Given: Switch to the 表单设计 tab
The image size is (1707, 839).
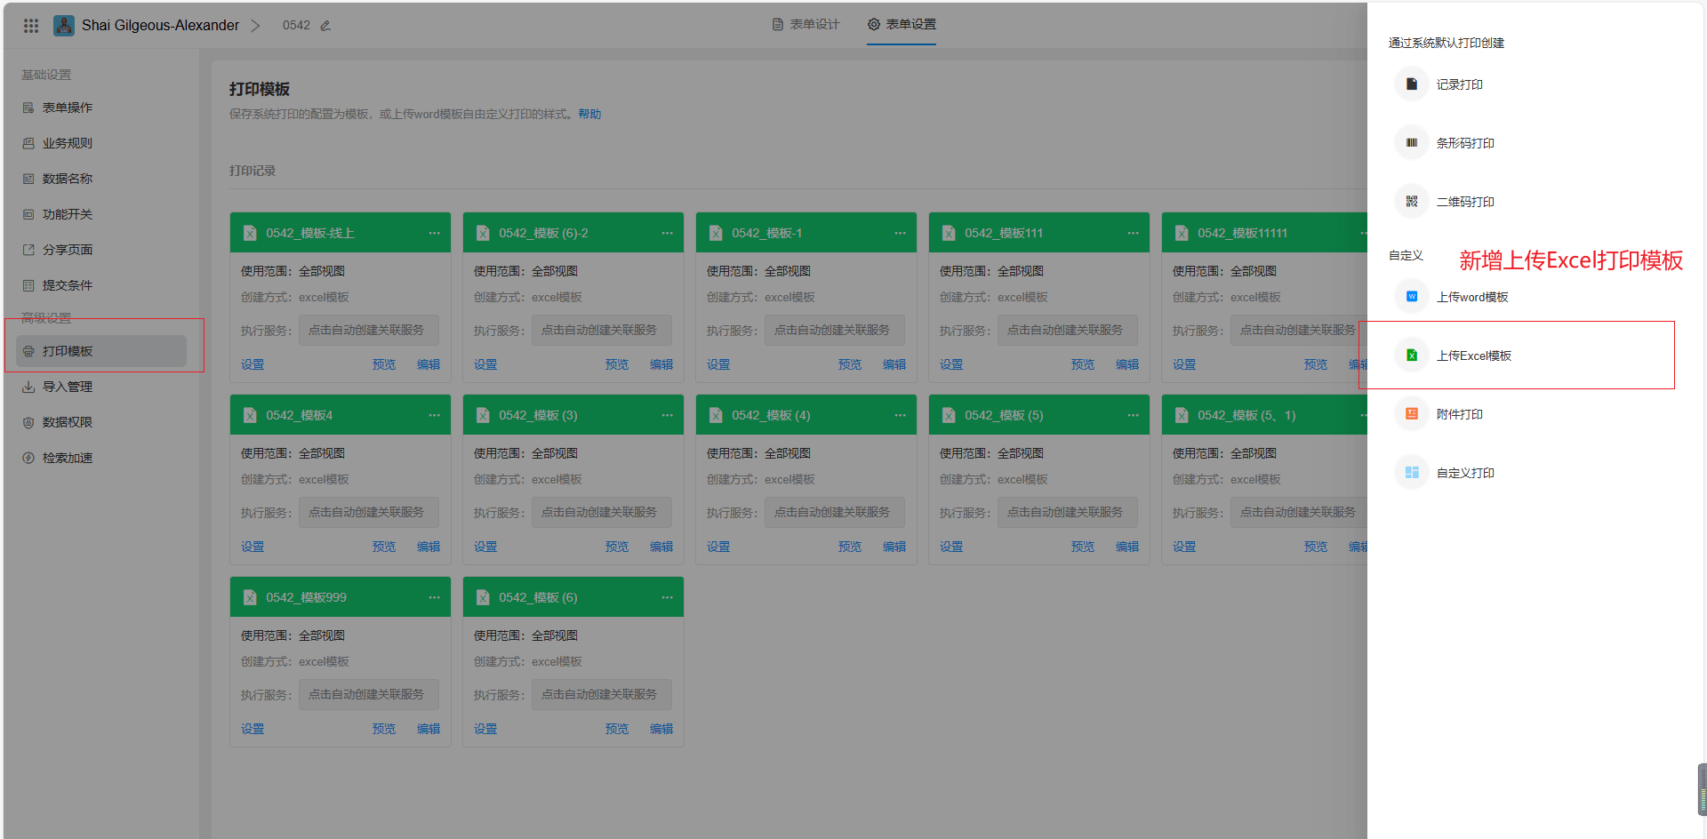Looking at the screenshot, I should tap(805, 25).
